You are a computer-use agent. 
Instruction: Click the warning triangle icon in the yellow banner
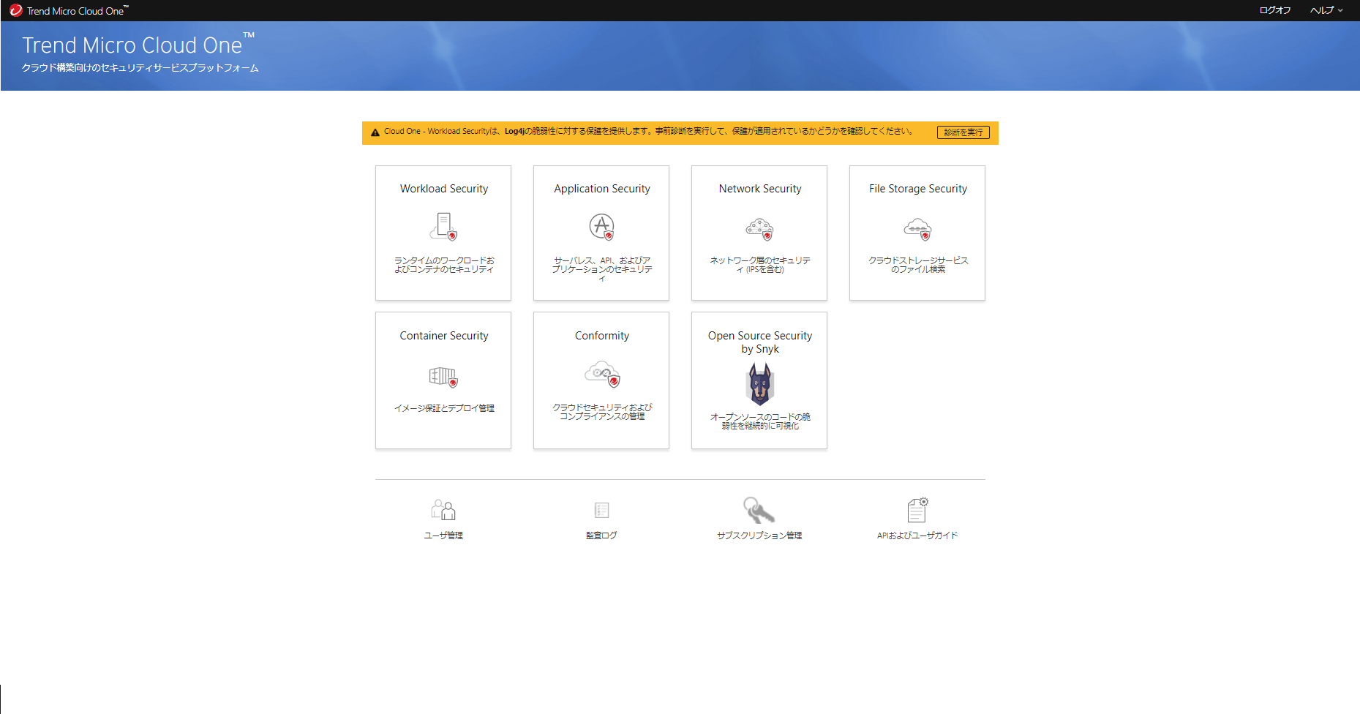pyautogui.click(x=375, y=132)
